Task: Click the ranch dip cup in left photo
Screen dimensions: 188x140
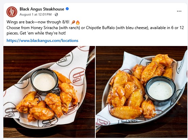Action: (44, 81)
